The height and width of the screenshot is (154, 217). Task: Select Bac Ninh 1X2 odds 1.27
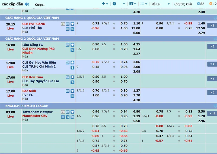click(137, 90)
